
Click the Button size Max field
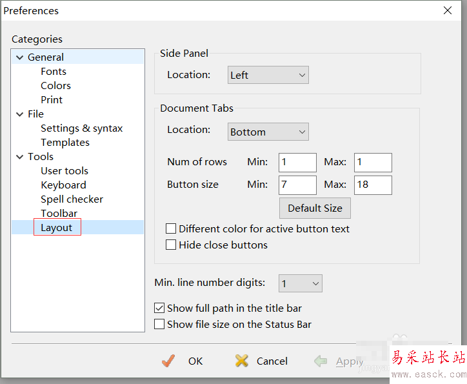[373, 185]
